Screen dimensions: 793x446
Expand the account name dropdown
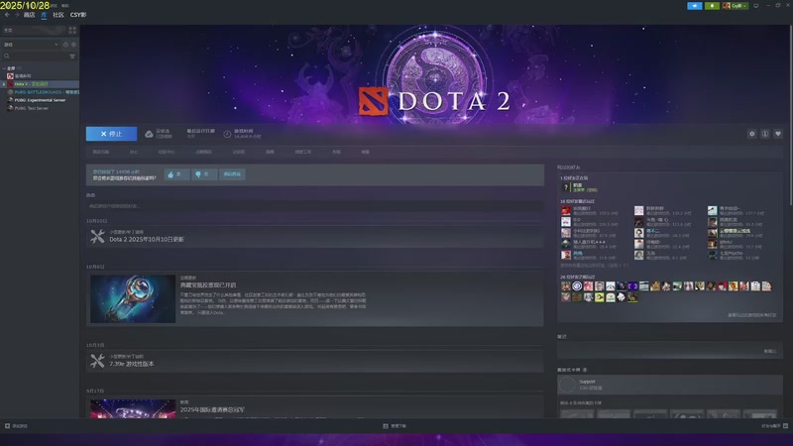click(735, 6)
